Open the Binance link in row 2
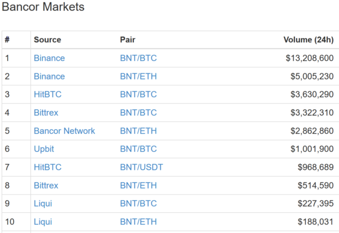The width and height of the screenshot is (339, 233). 49,76
